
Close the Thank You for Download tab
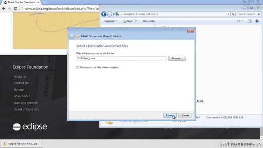tap(38, 2)
